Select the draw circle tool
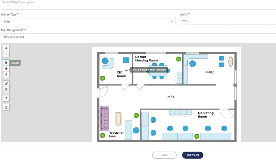 pos(6,68)
